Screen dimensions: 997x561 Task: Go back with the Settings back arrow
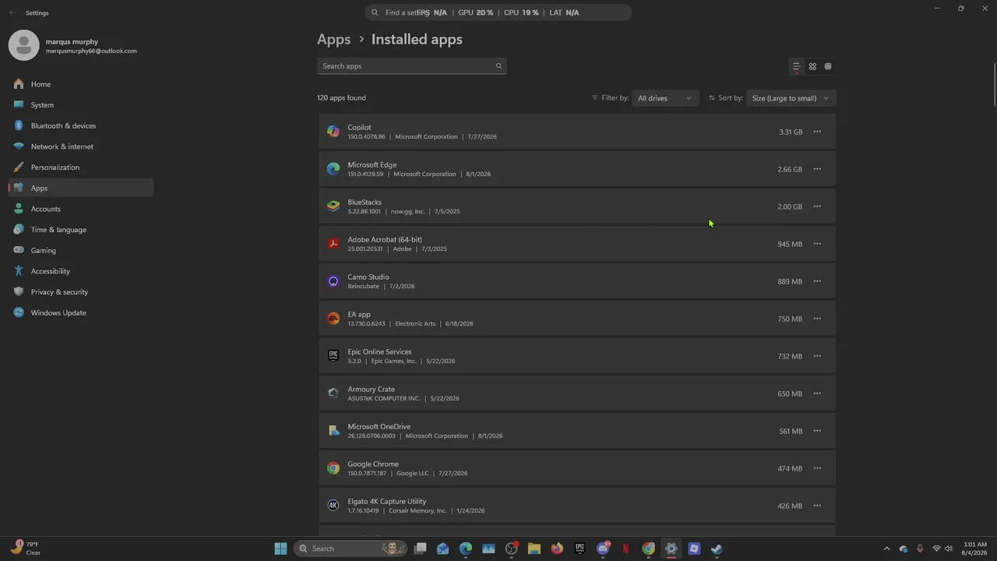[12, 12]
